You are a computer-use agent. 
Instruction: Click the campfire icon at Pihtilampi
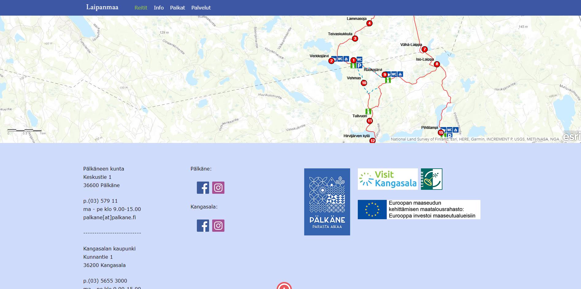click(x=456, y=130)
